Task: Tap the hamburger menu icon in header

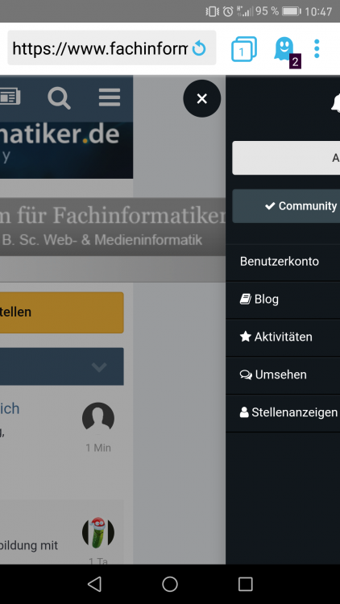Action: point(110,97)
